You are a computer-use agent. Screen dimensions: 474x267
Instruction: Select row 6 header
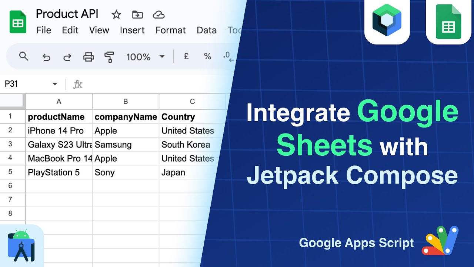(10, 186)
